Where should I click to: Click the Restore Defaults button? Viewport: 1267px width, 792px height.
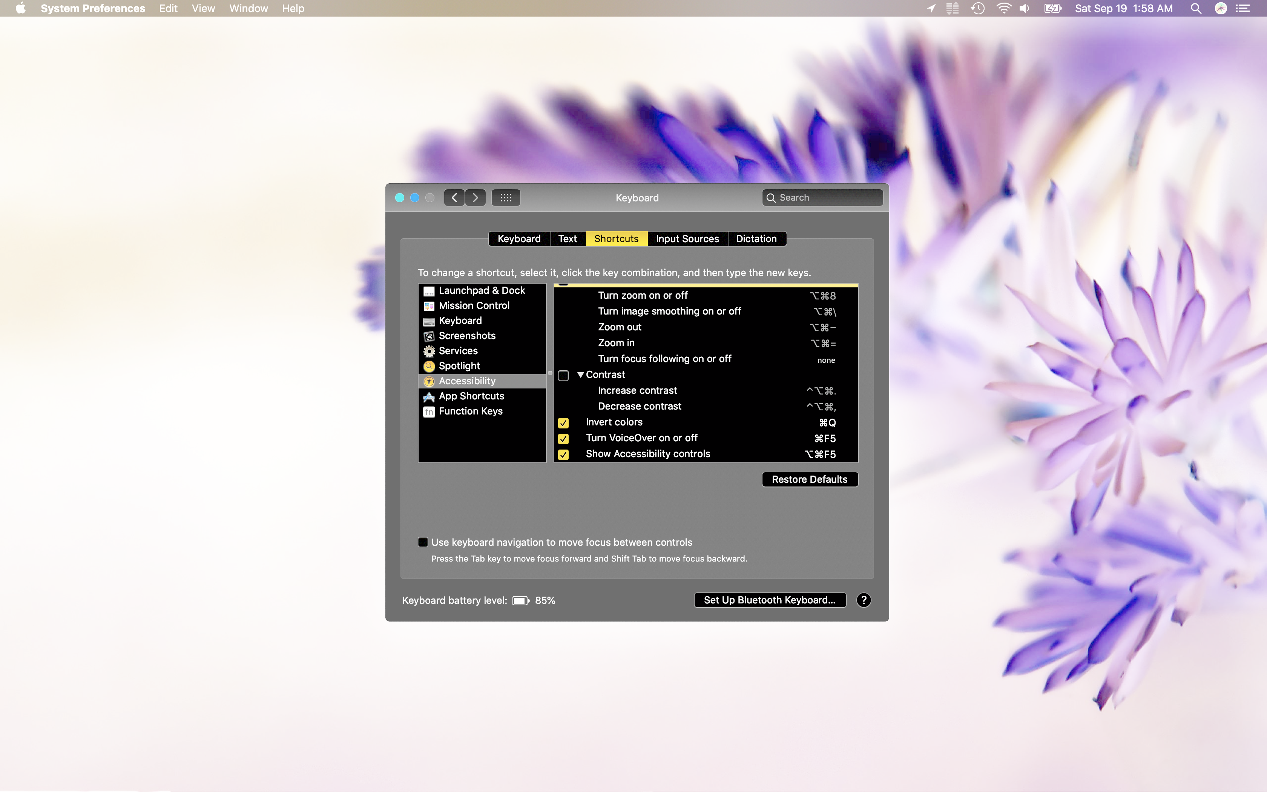[x=810, y=479]
